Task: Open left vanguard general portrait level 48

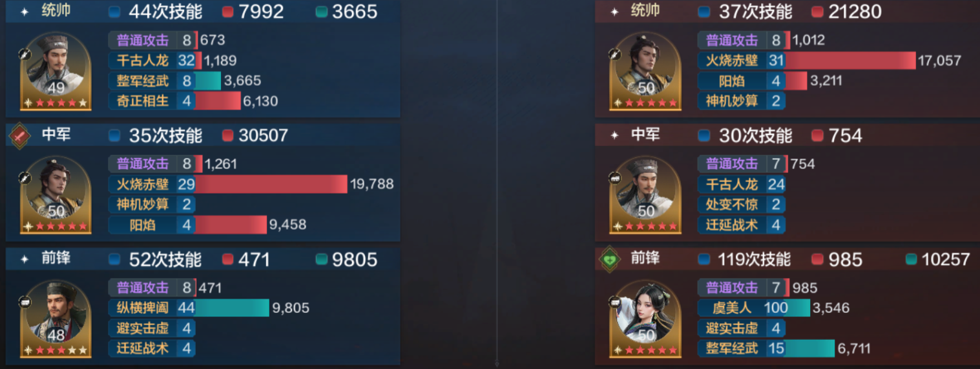Action: coord(56,319)
